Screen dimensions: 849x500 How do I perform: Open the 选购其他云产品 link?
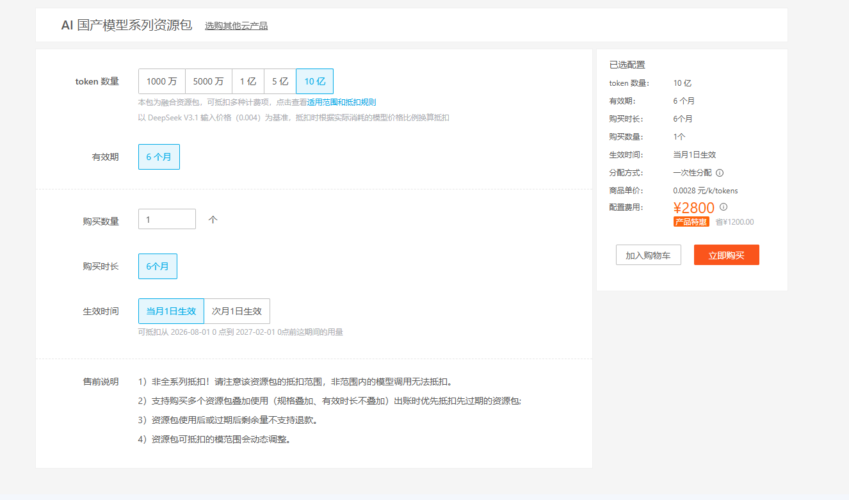(x=236, y=26)
